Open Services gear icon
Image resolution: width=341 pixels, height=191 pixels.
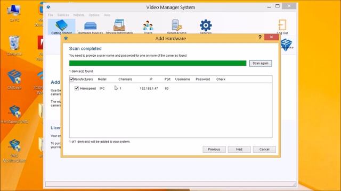(x=206, y=25)
